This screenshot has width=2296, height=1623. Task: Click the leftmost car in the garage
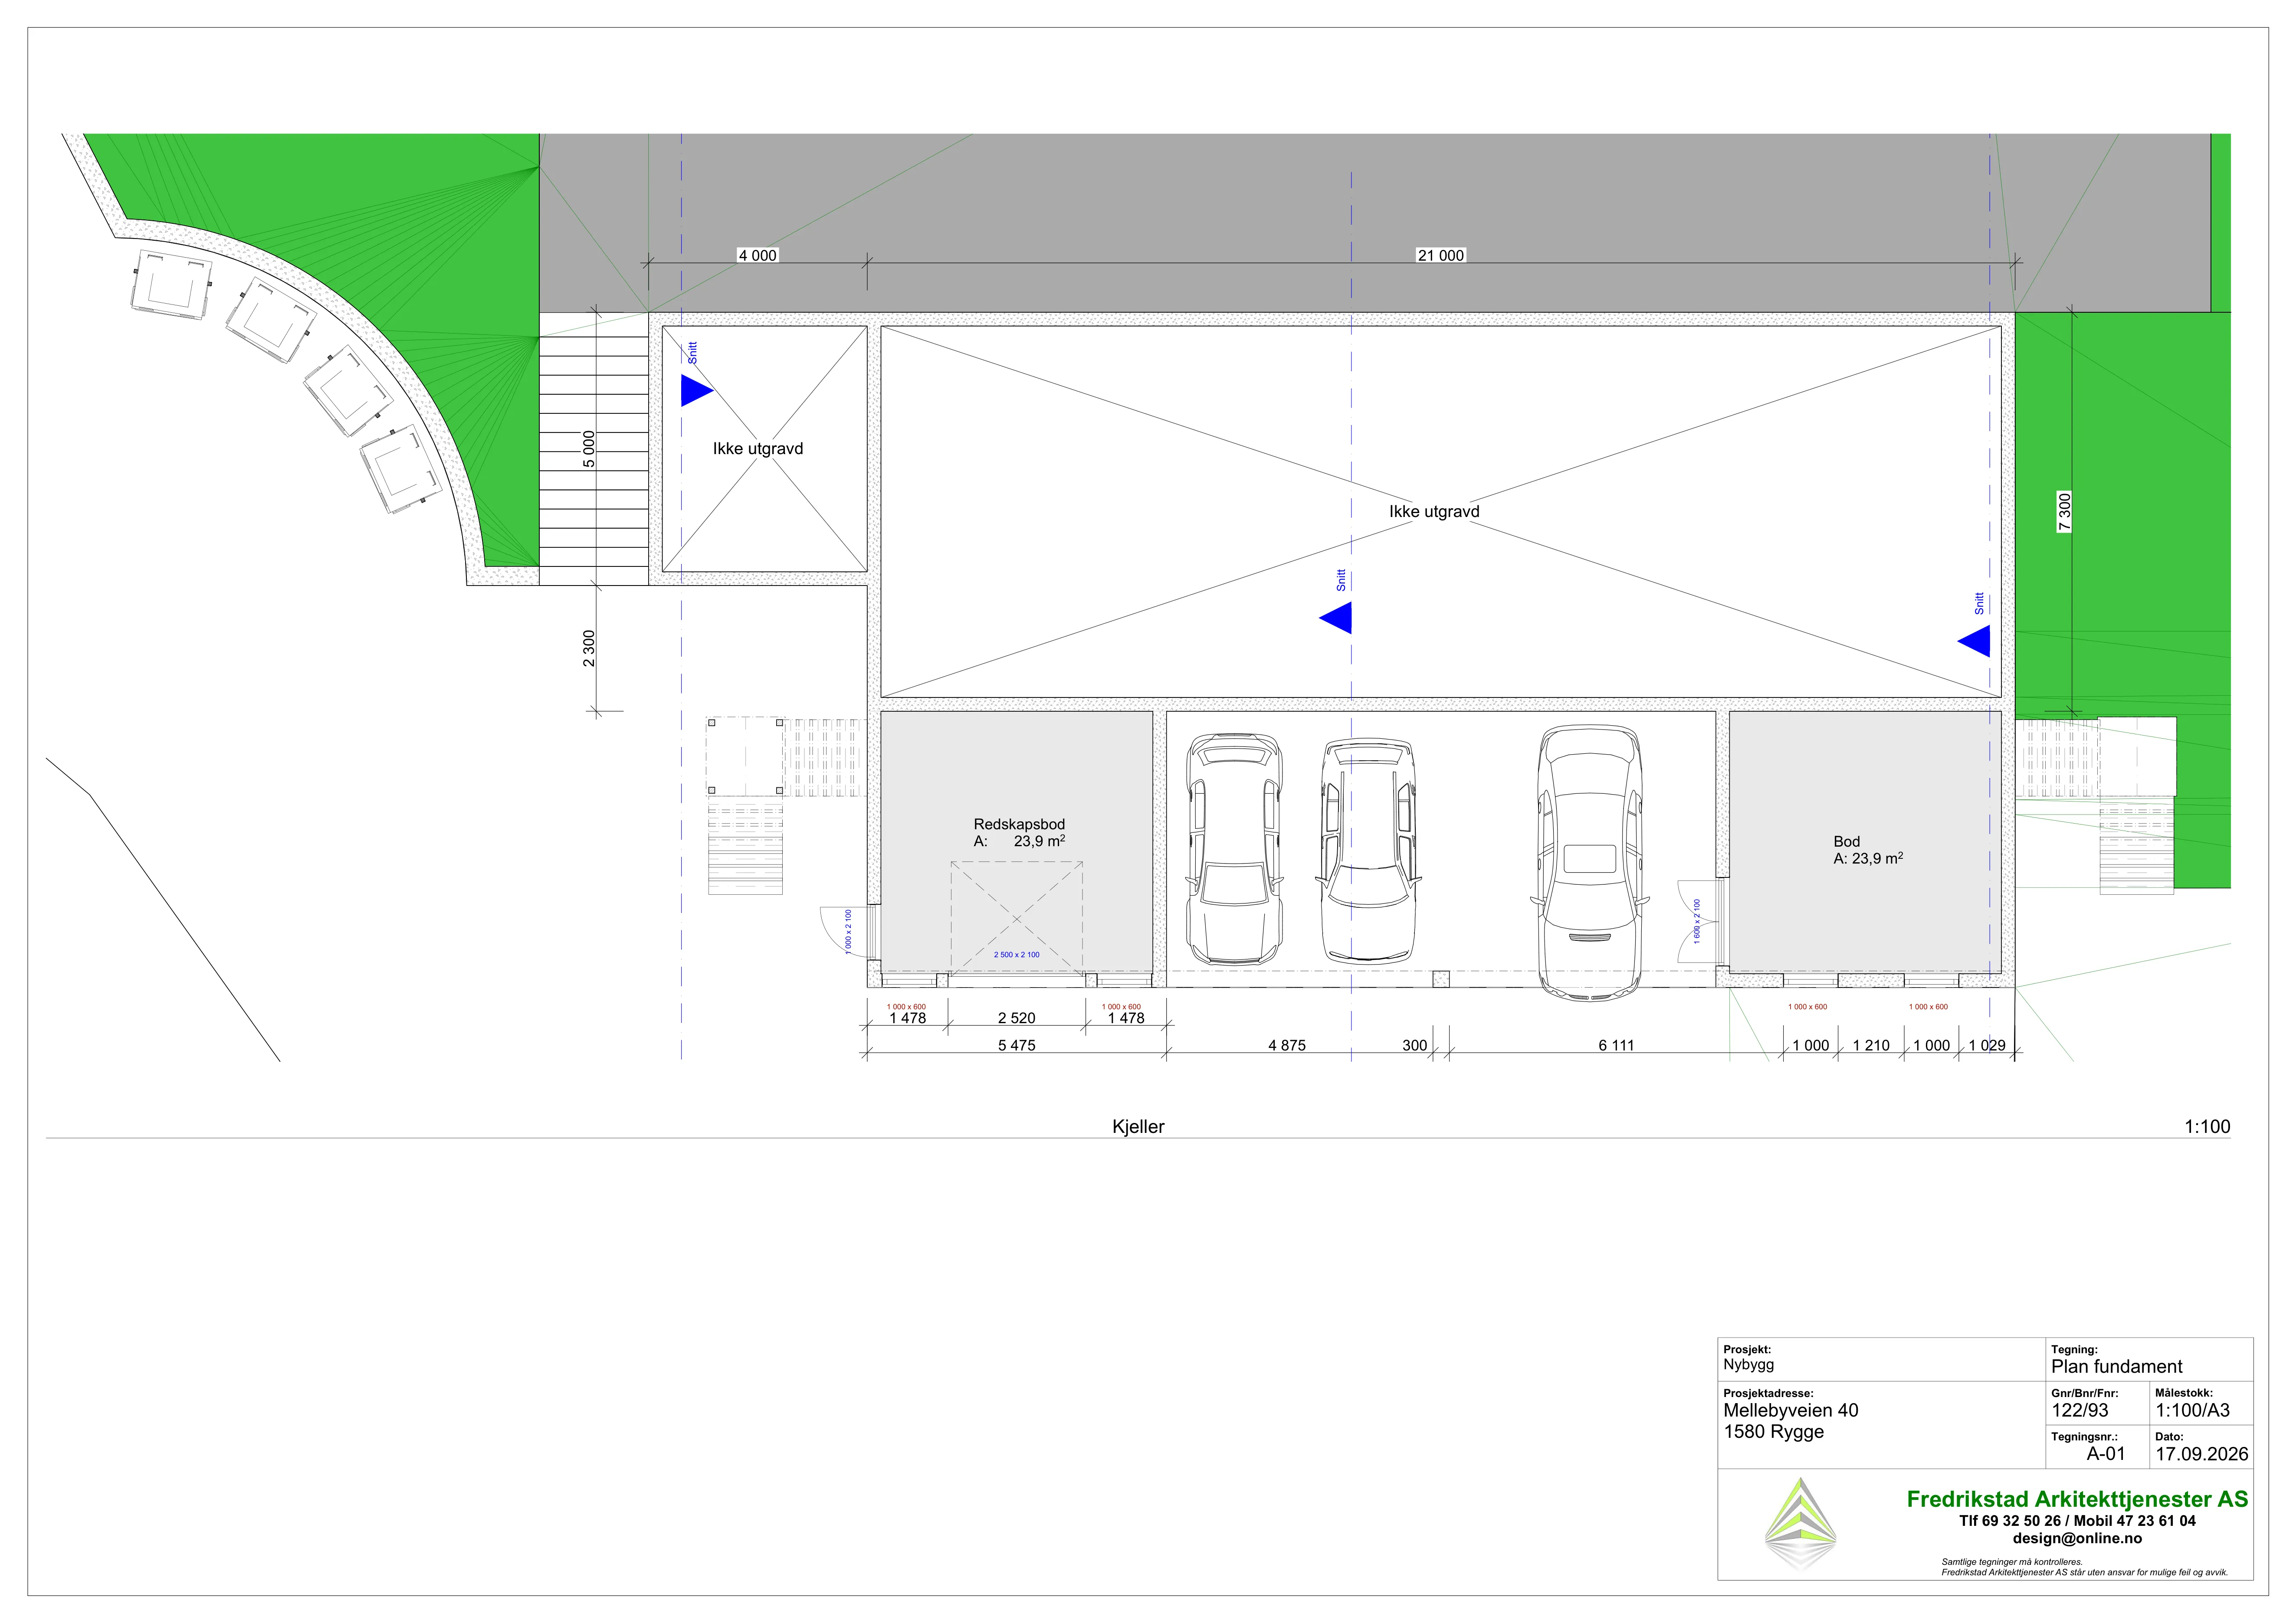(x=1233, y=850)
